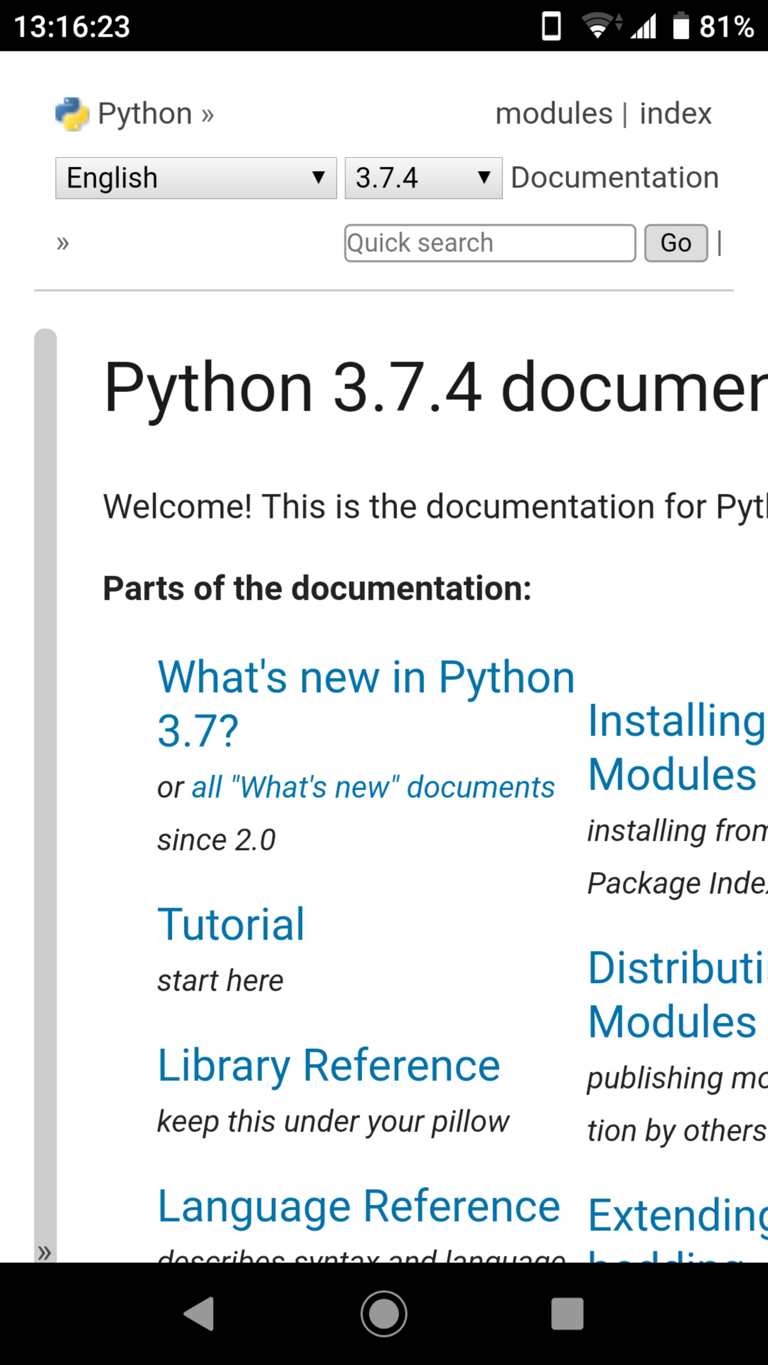Screen dimensions: 768x1365
Task: Tap the Python logo icon
Action: coord(71,114)
